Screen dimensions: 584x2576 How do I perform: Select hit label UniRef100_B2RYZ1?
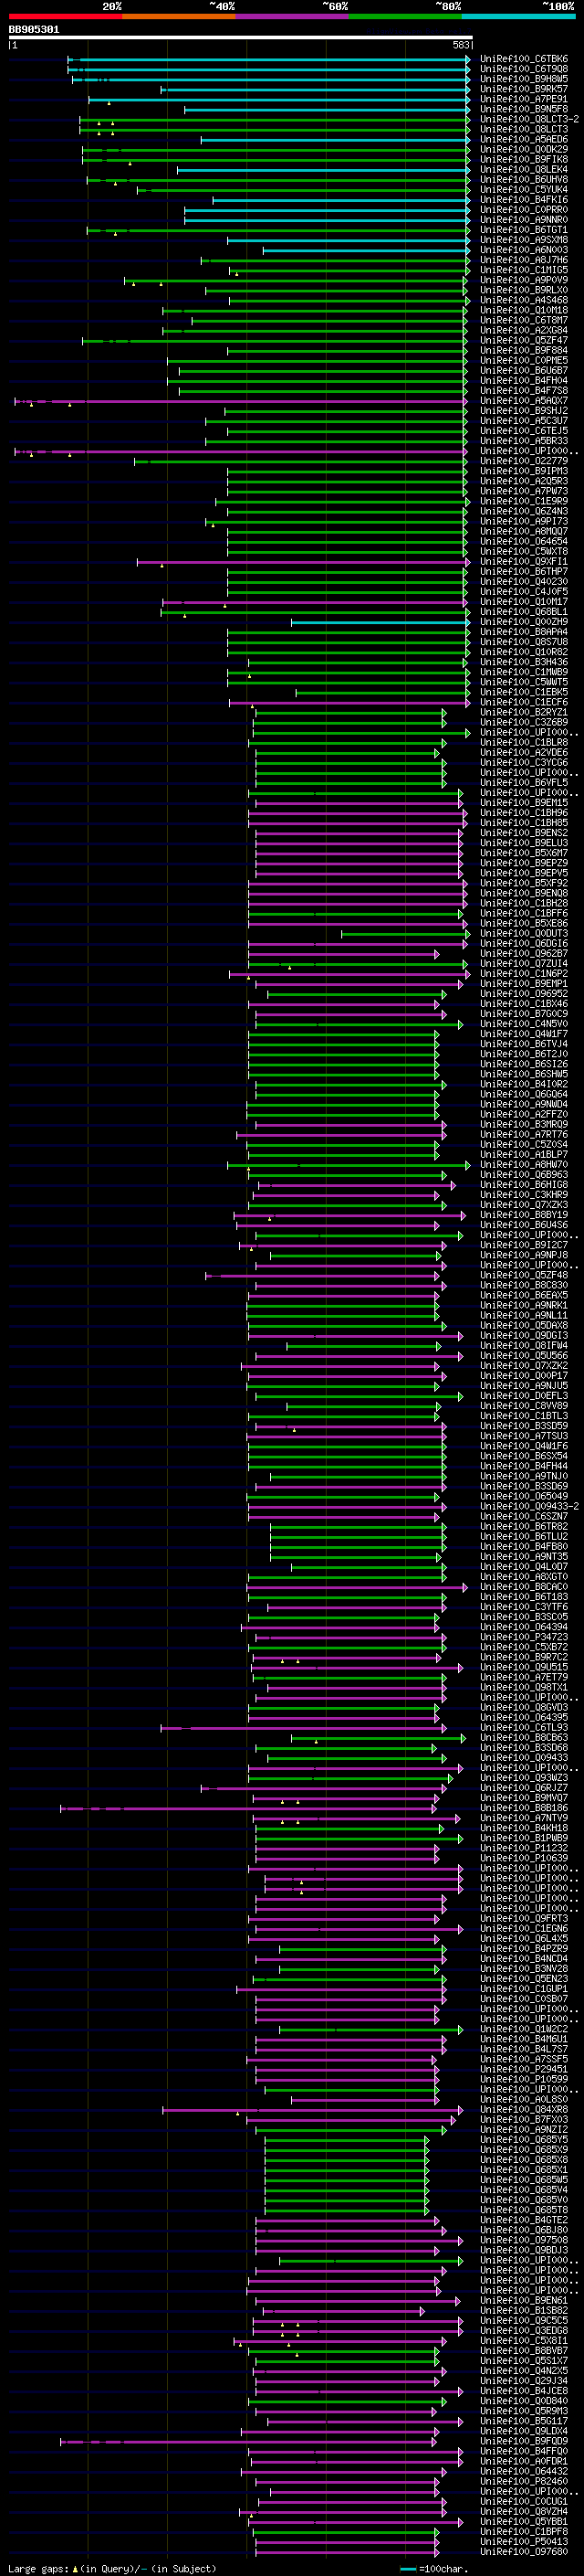point(524,712)
